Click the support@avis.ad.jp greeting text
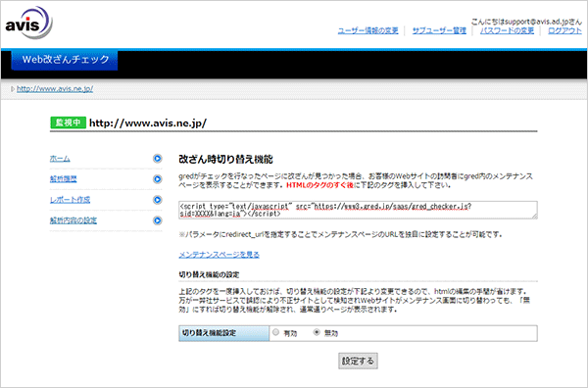 (x=526, y=22)
